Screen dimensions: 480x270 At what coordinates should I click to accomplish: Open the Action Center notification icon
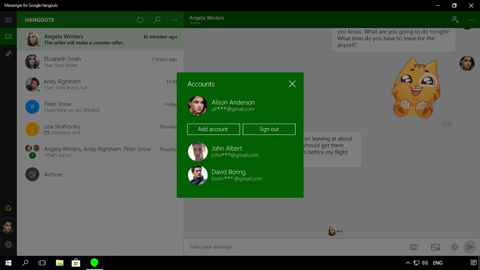[473, 263]
